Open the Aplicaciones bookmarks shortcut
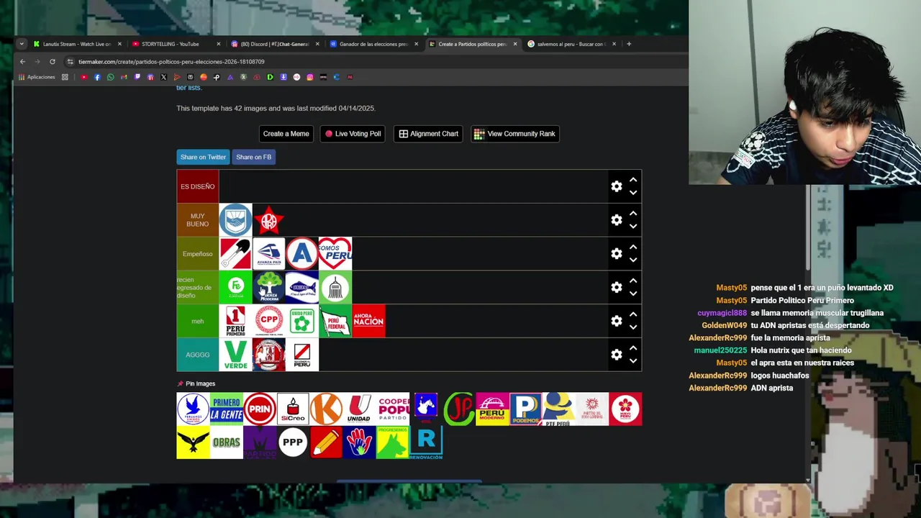 click(37, 77)
